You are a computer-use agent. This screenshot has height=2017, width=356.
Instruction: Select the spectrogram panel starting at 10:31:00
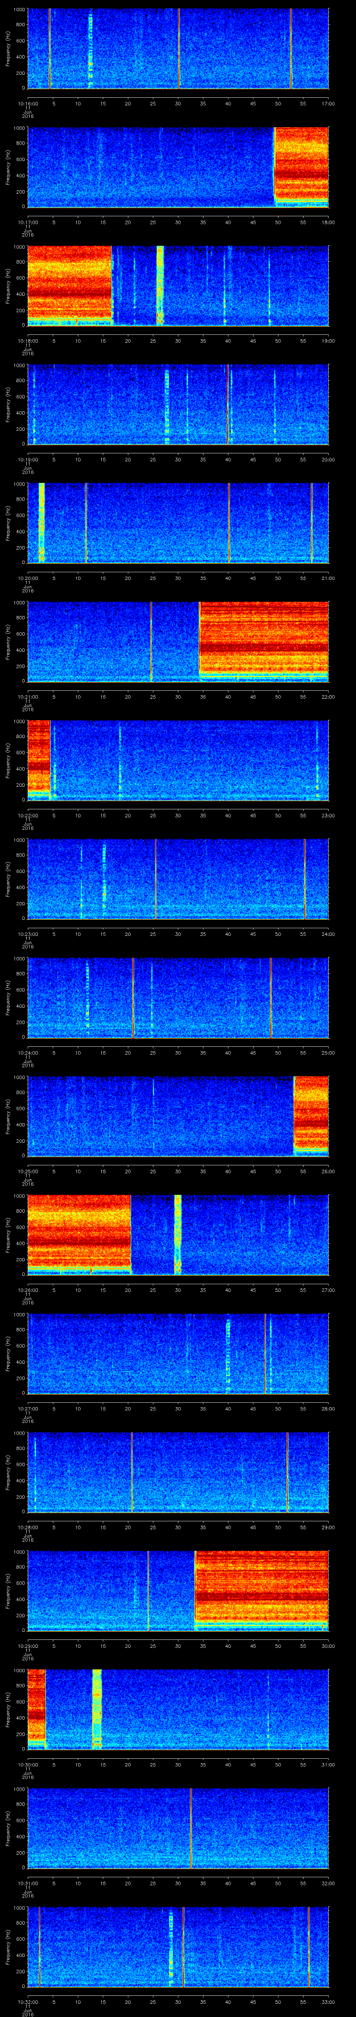(178, 1828)
